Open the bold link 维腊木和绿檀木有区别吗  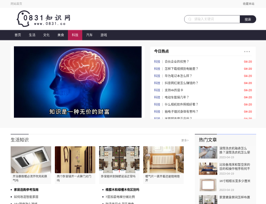[122, 190]
